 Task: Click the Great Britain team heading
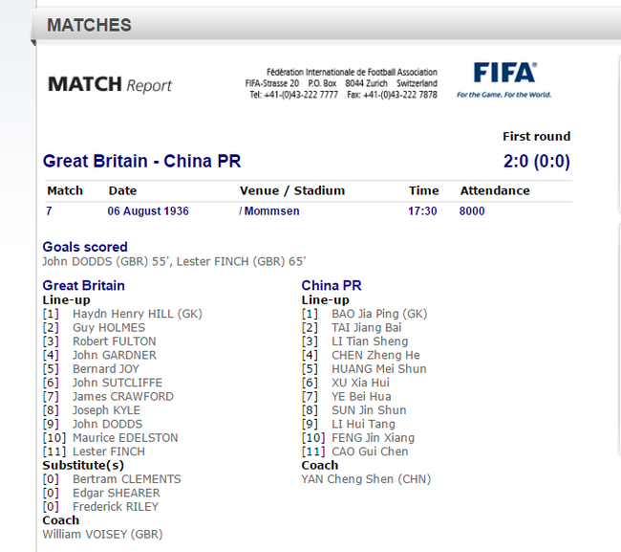click(84, 285)
